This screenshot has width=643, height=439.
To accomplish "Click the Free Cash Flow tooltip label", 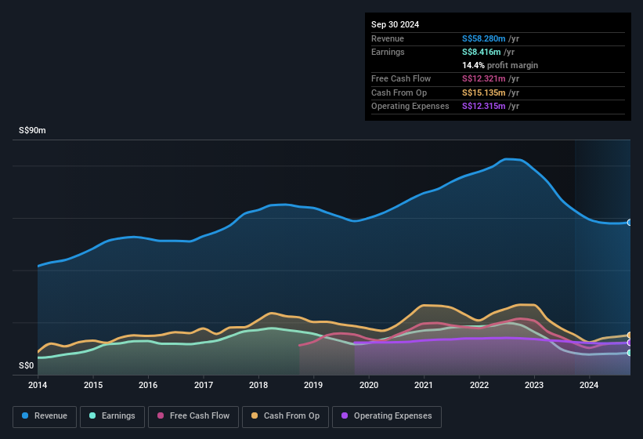I will [401, 78].
